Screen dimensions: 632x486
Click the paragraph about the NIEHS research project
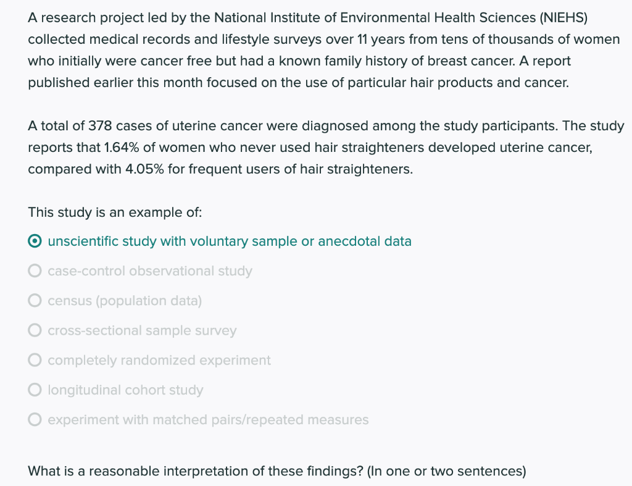click(324, 50)
